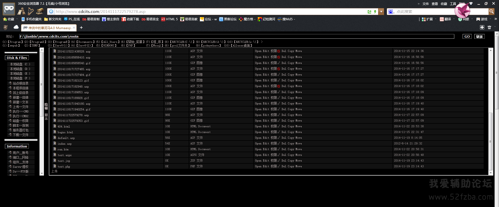Viewport: 499px width, 207px height.
Task: Select 本地磁盘 (C:) in Disk & Files
Action: (x=20, y=64)
